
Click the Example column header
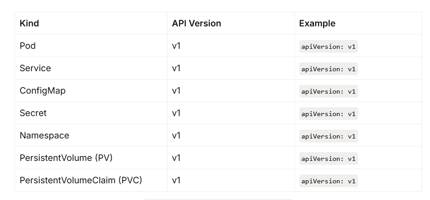click(x=317, y=23)
